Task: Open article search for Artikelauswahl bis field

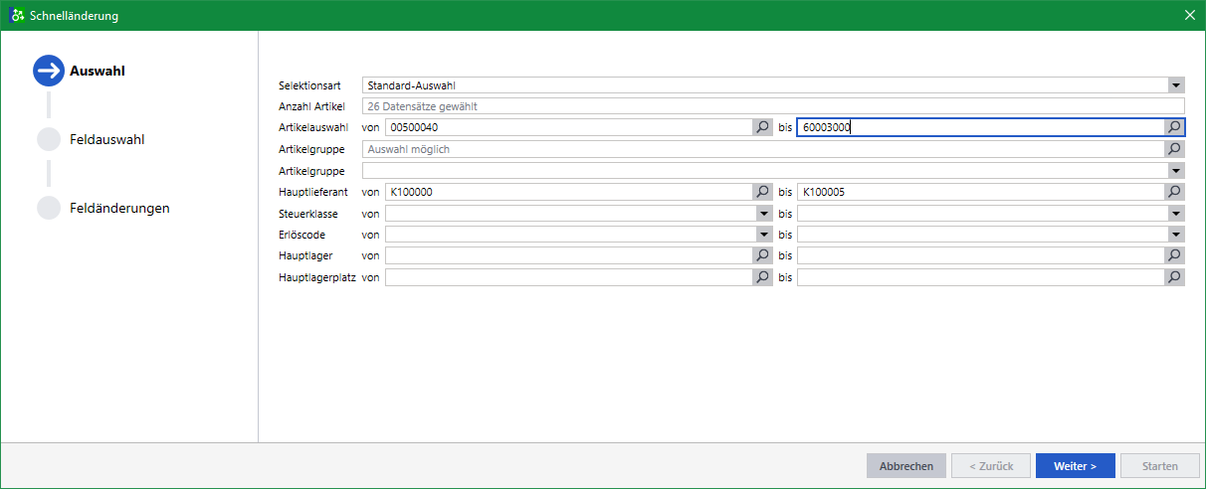Action: click(x=1175, y=127)
